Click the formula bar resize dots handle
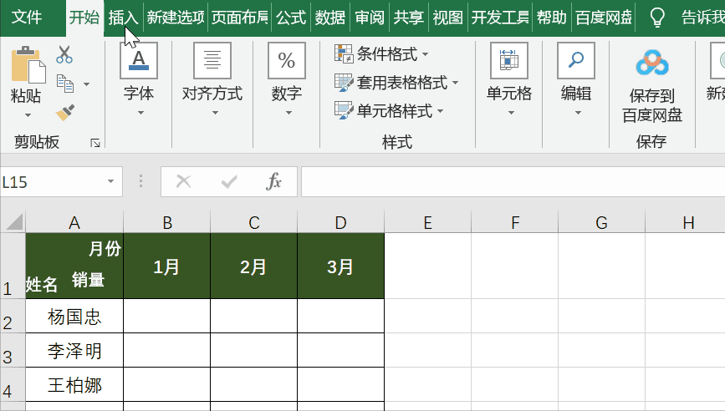The width and height of the screenshot is (725, 411). click(x=141, y=181)
